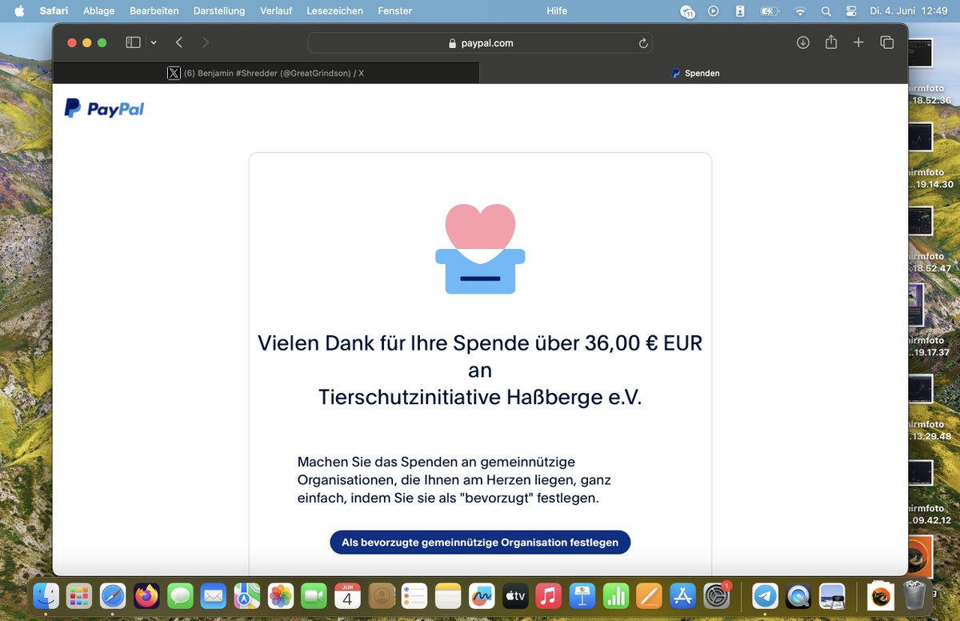The width and height of the screenshot is (960, 621).
Task: Open Maps from the Dock
Action: click(x=247, y=595)
